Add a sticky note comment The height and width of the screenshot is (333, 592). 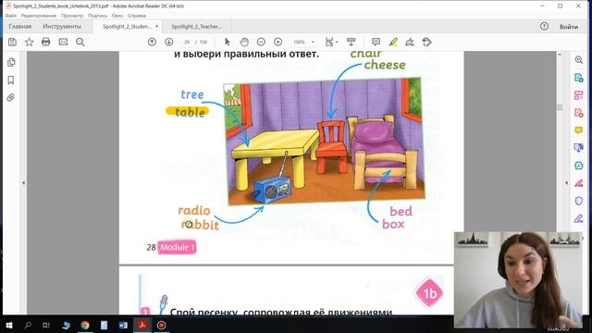376,42
